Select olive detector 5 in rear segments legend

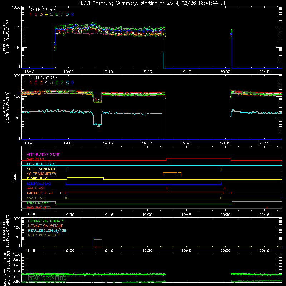[x=51, y=83]
